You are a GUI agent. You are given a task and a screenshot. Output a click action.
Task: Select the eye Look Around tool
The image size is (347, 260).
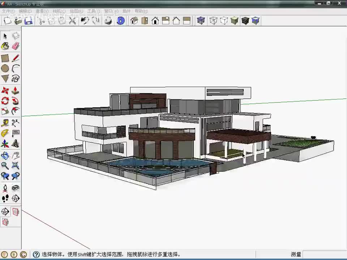click(x=16, y=188)
